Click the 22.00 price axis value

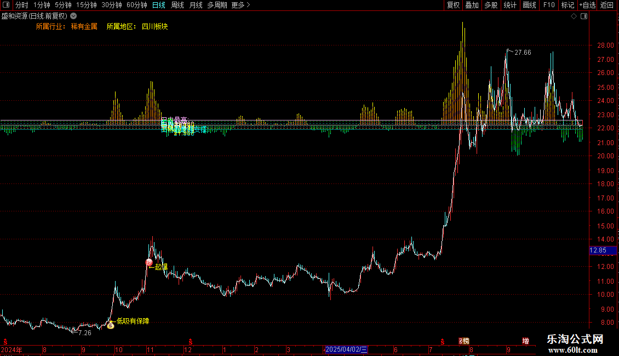(605, 128)
